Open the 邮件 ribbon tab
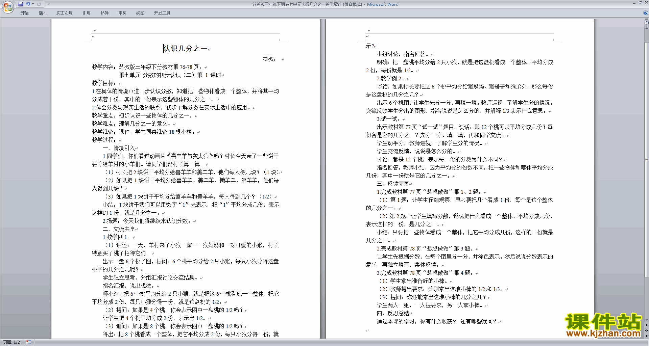The width and height of the screenshot is (649, 346). point(104,13)
